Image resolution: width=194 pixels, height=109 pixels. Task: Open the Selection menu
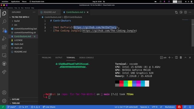click(x=10, y=8)
